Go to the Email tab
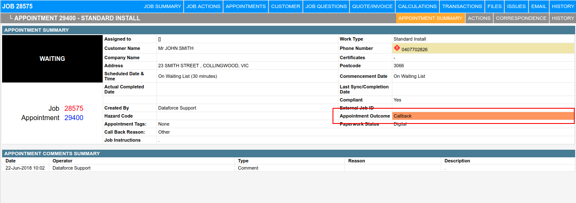Viewport: 576px width, 203px height. click(539, 6)
